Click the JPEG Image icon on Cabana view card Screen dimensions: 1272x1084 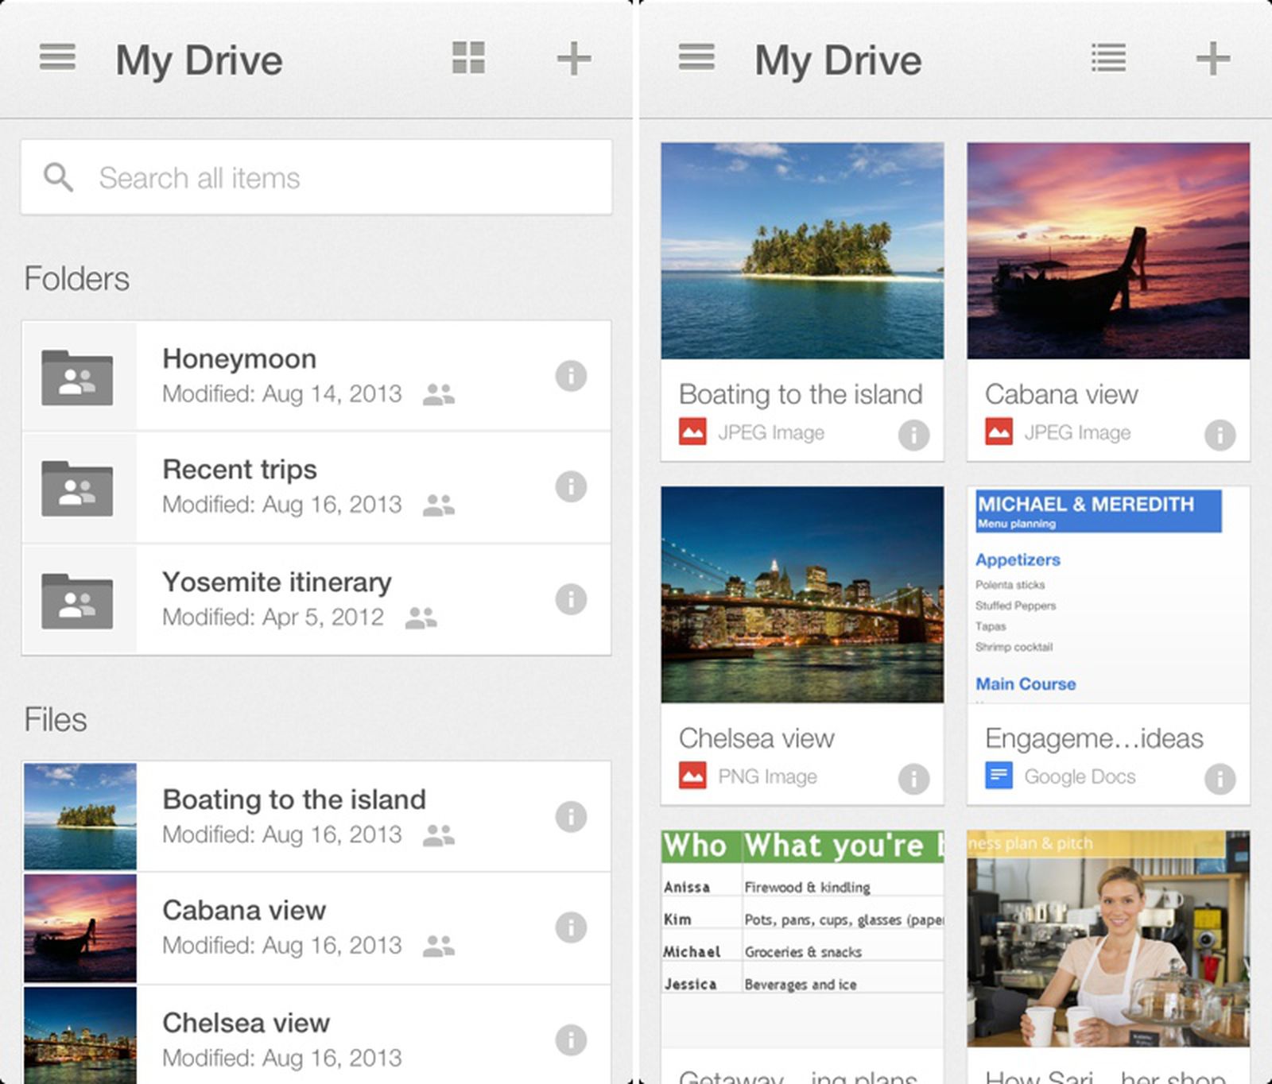[1000, 432]
